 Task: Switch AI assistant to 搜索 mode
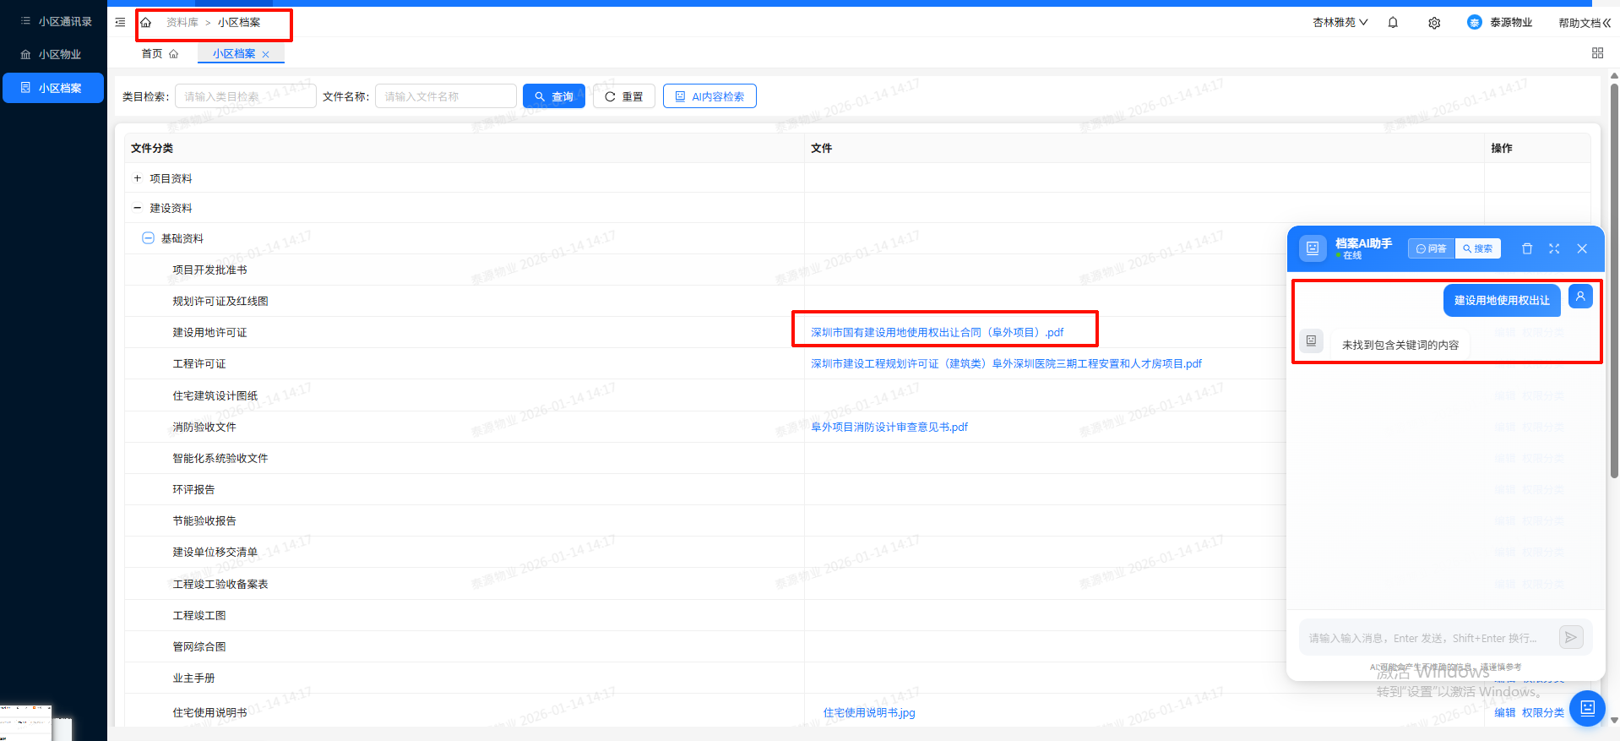pyautogui.click(x=1478, y=248)
